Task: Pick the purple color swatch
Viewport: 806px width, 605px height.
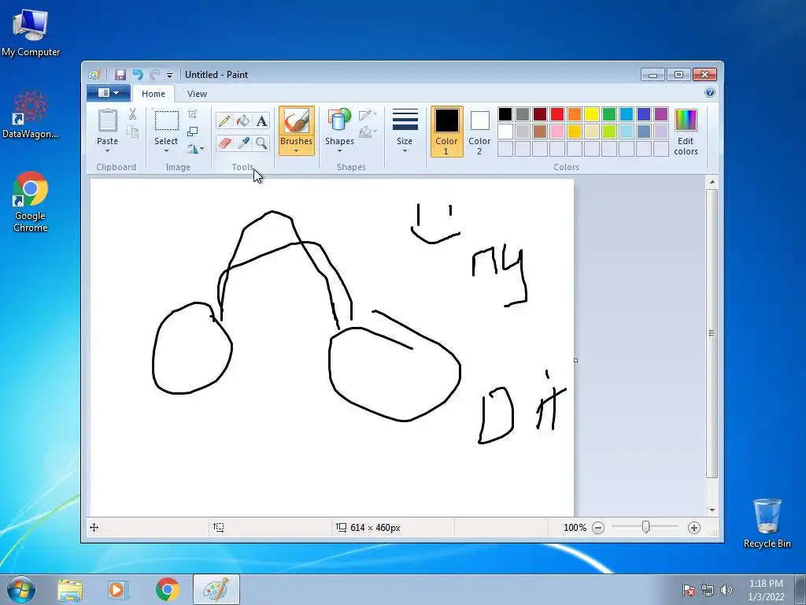Action: (661, 114)
